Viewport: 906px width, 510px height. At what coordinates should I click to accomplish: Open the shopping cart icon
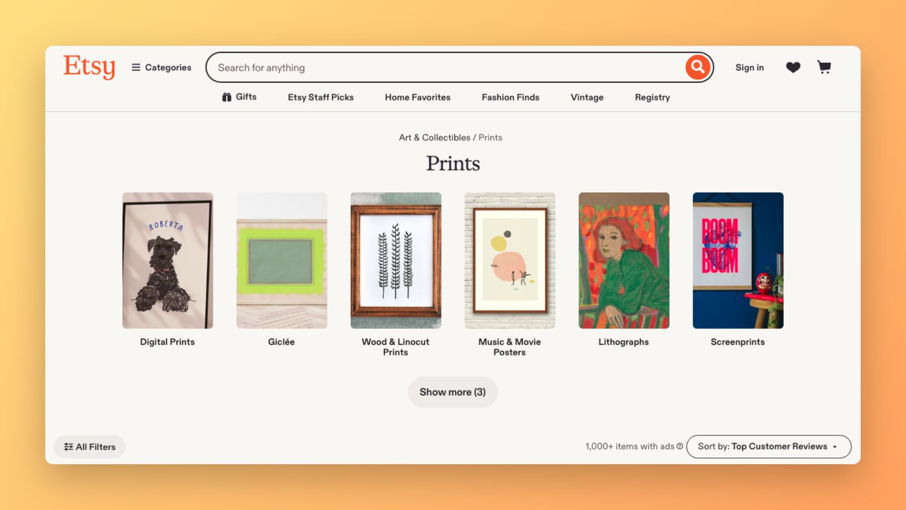pyautogui.click(x=824, y=67)
